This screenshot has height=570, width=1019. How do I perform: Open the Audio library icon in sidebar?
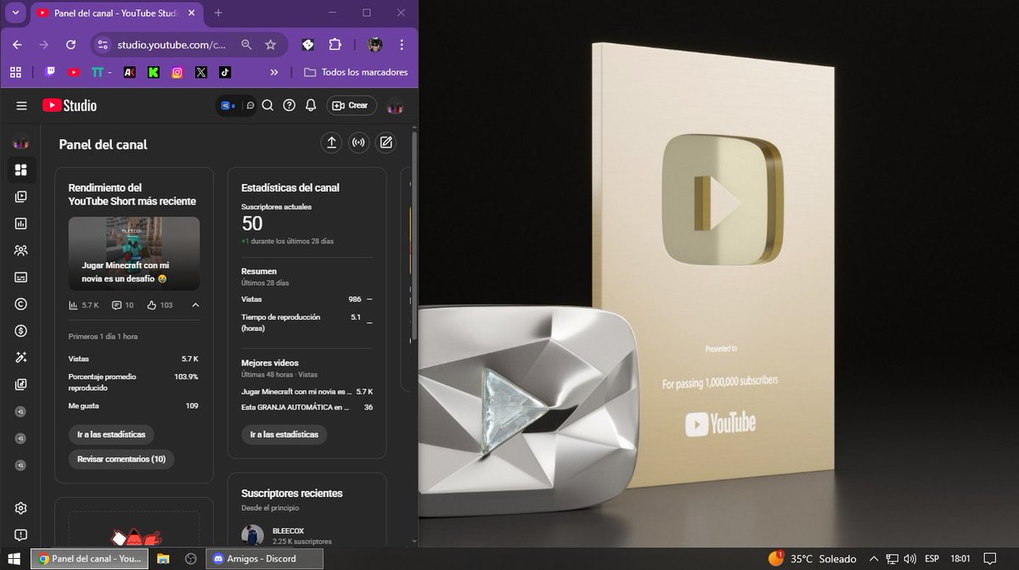pyautogui.click(x=21, y=384)
